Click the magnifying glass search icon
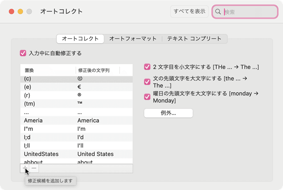This screenshot has width=283, height=190. pyautogui.click(x=218, y=12)
